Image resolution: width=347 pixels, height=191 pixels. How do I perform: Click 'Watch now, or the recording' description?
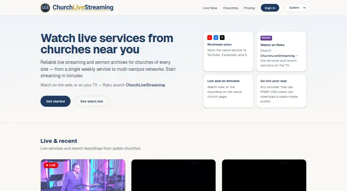pos(224,92)
